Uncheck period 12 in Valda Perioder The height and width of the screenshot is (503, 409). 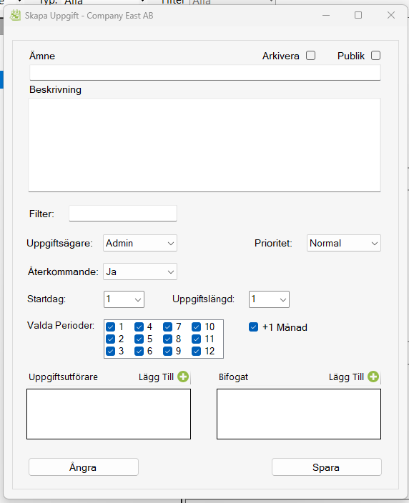tap(196, 352)
